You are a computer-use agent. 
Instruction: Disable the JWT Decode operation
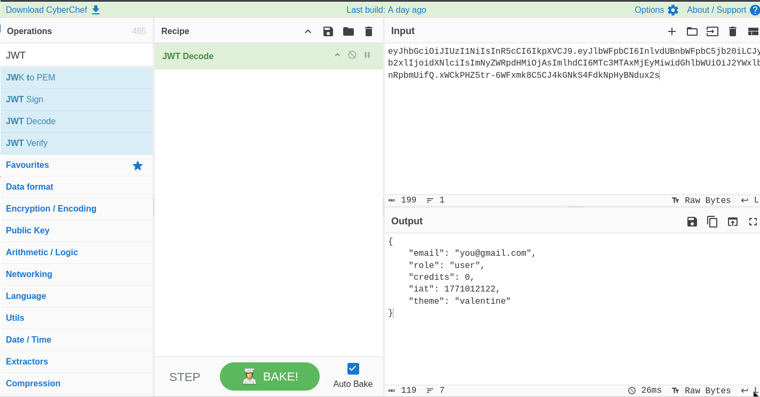coord(352,55)
